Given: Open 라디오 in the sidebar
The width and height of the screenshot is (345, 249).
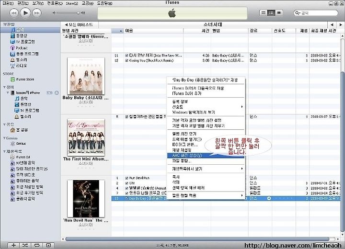Looking at the screenshot, I should [22, 66].
